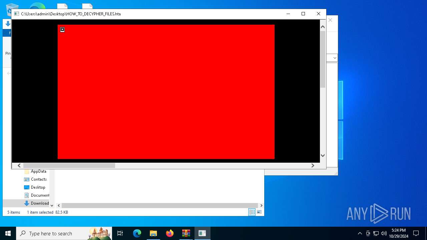Click the Explorer quick access down-arrow icon

click(x=8, y=24)
